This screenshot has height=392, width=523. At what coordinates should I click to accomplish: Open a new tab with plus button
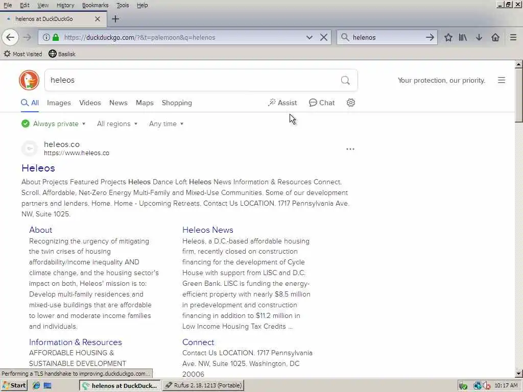coord(115,19)
